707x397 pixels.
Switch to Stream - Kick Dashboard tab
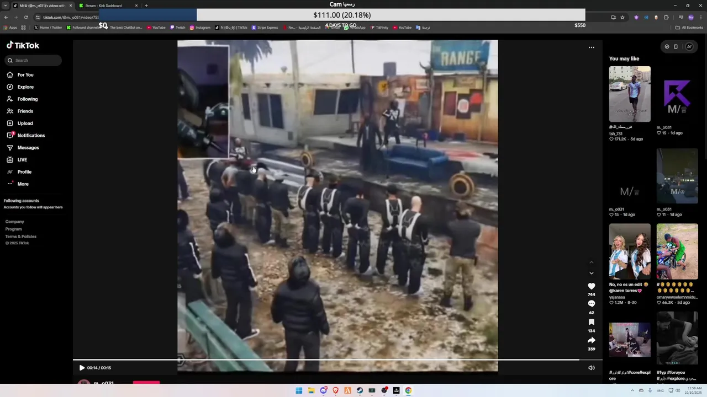(103, 6)
